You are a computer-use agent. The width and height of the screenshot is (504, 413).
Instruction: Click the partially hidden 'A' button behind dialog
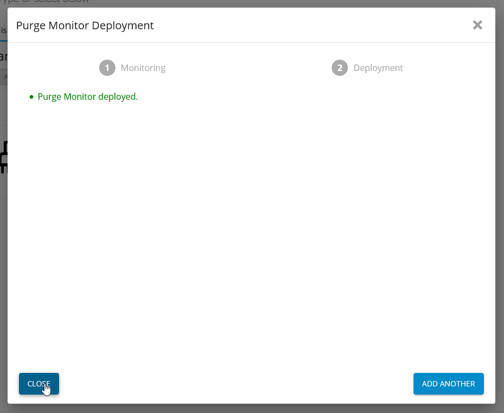pos(4,76)
